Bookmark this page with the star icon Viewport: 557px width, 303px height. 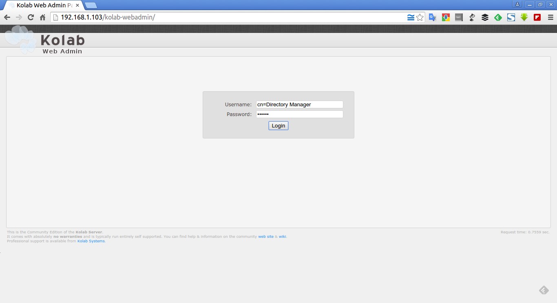pyautogui.click(x=420, y=18)
